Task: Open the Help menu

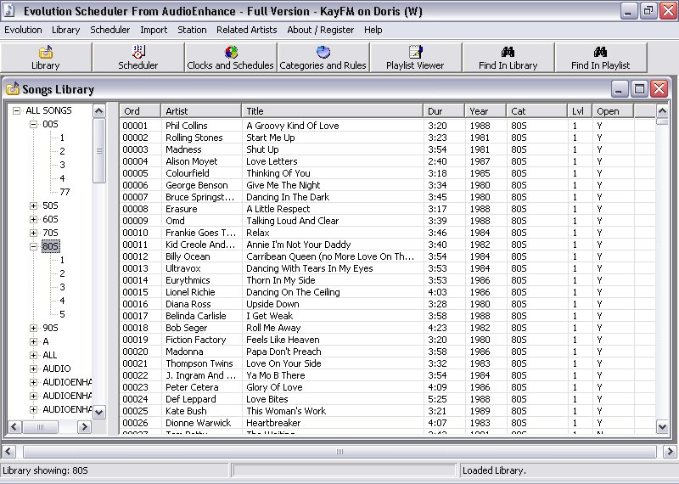Action: [373, 30]
